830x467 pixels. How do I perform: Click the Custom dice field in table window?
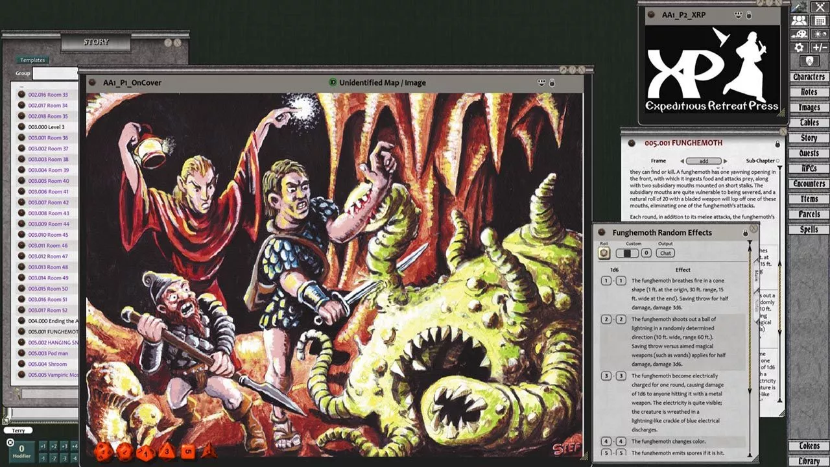coord(626,253)
